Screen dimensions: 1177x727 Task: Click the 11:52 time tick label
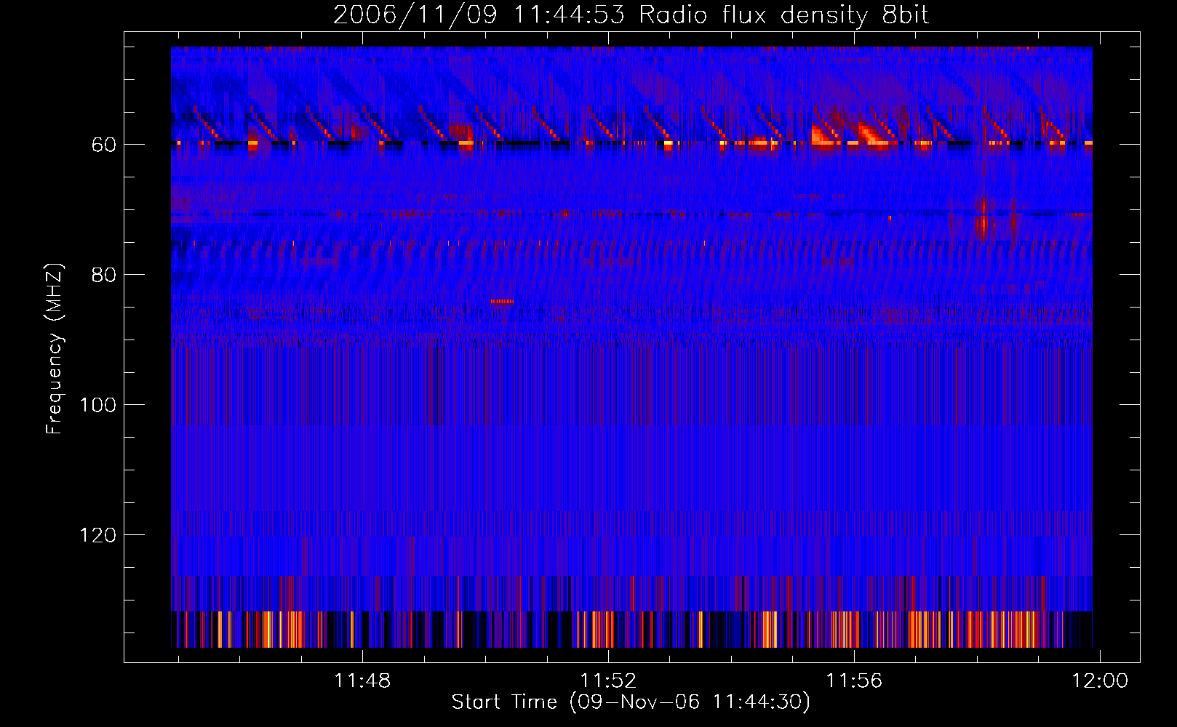[608, 680]
